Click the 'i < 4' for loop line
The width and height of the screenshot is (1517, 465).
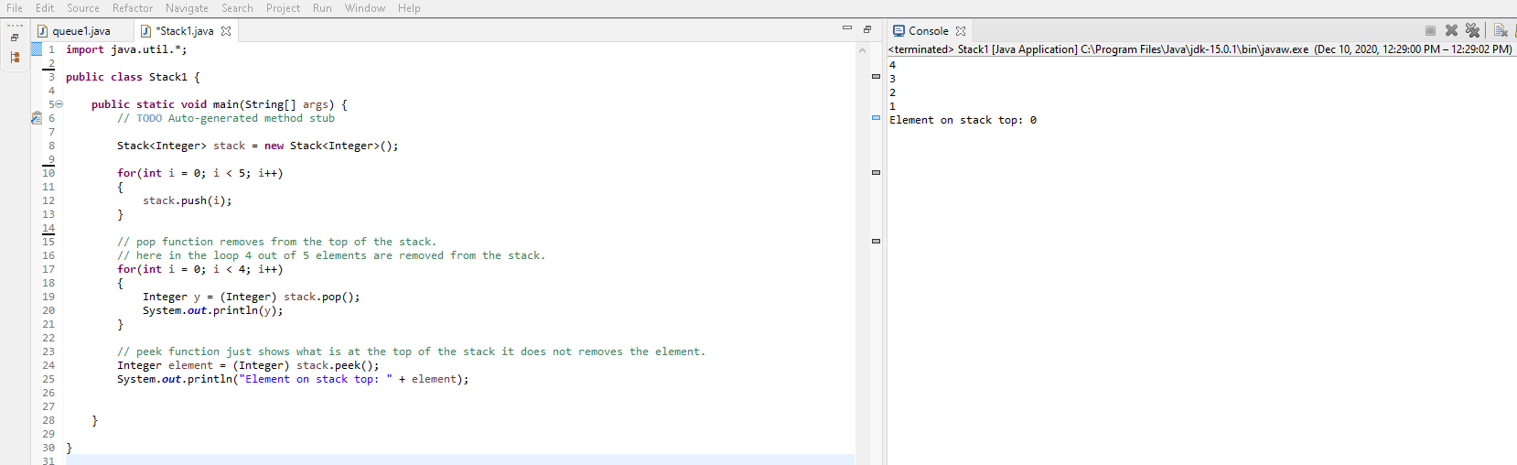pyautogui.click(x=200, y=269)
